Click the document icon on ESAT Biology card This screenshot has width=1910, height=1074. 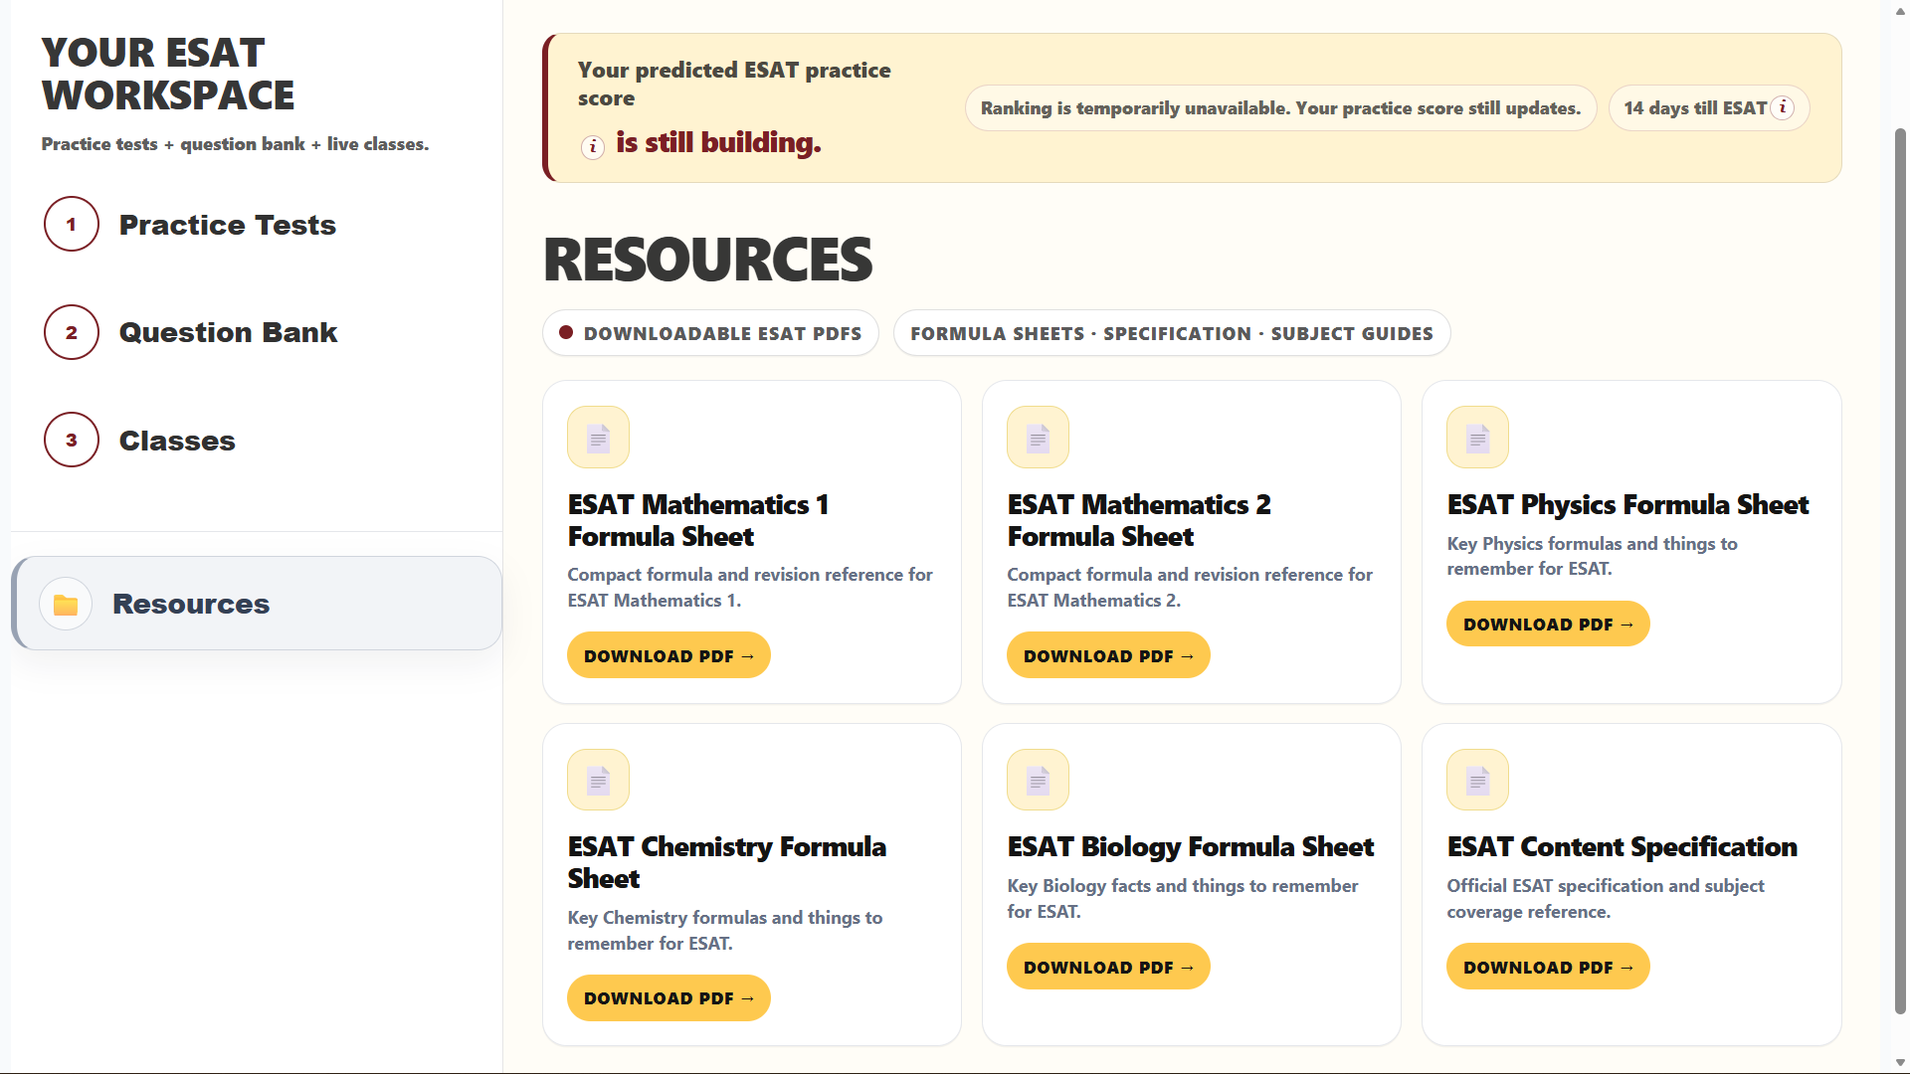(1038, 780)
